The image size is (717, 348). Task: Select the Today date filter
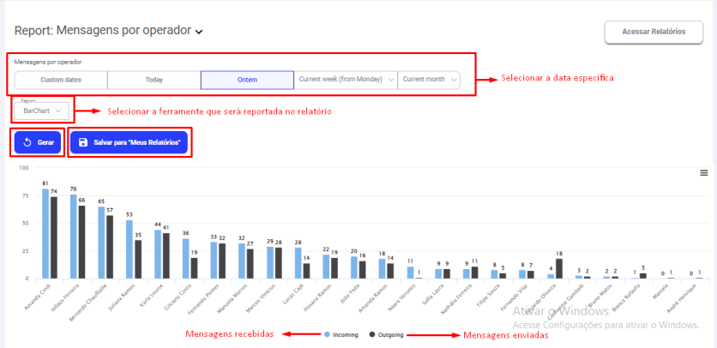(x=154, y=80)
